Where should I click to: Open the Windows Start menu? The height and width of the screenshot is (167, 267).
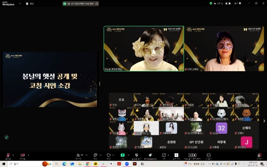[4, 164]
